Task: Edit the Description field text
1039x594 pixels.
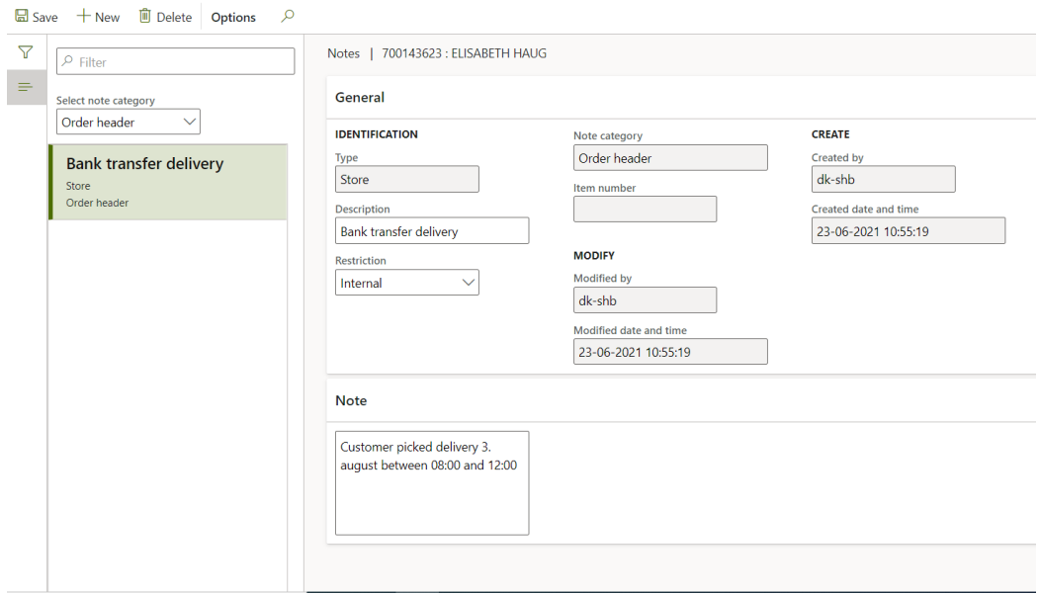Action: (x=432, y=231)
